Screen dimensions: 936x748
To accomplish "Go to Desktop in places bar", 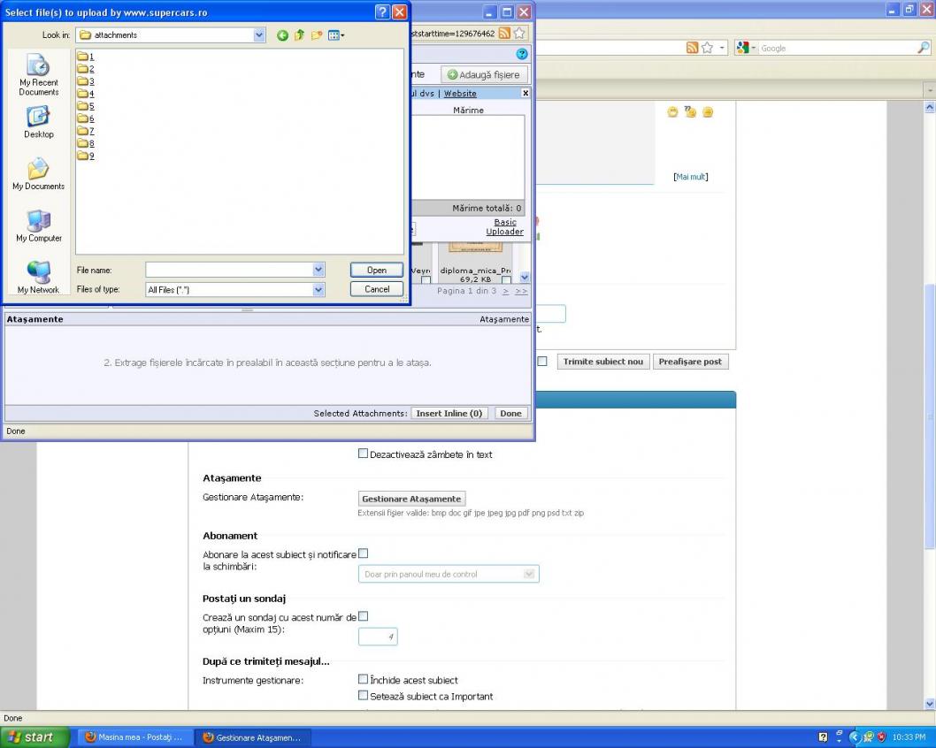I will 38,123.
